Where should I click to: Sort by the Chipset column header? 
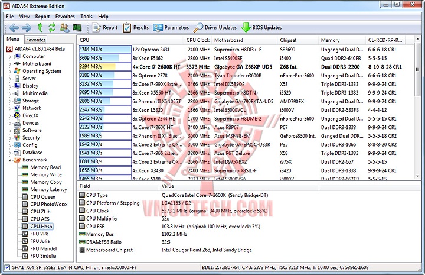click(x=299, y=40)
